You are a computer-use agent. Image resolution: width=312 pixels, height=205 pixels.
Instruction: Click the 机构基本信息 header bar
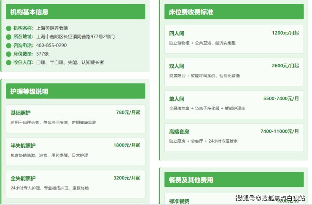point(75,12)
